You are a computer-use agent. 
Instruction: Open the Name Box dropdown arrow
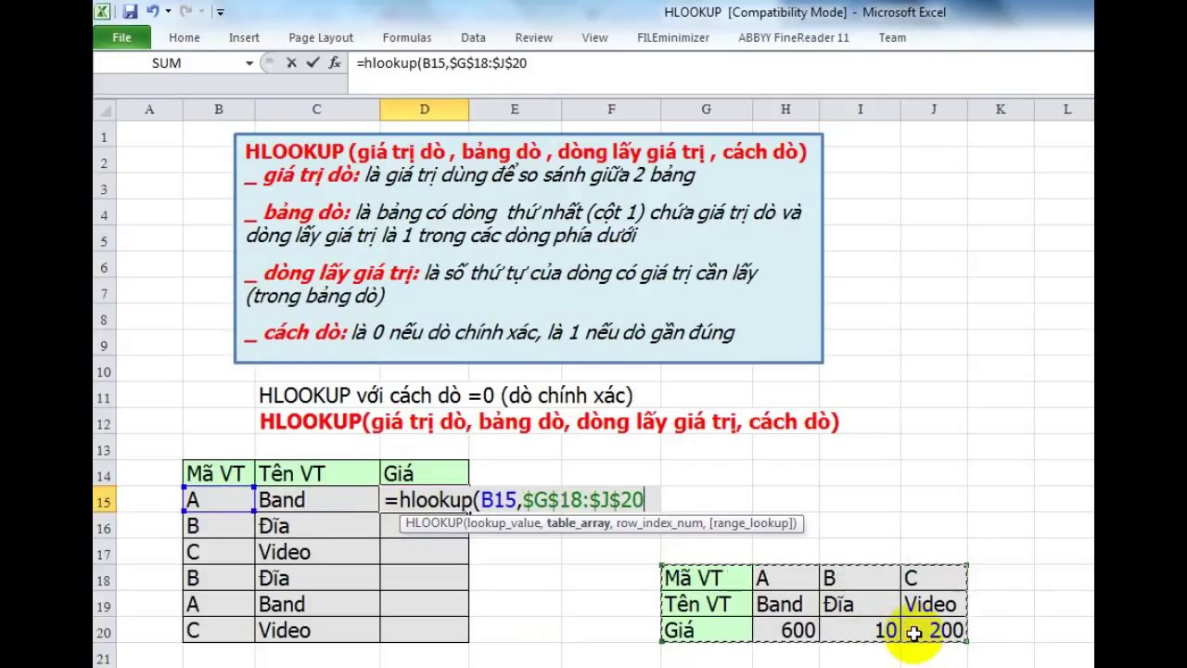[x=249, y=63]
